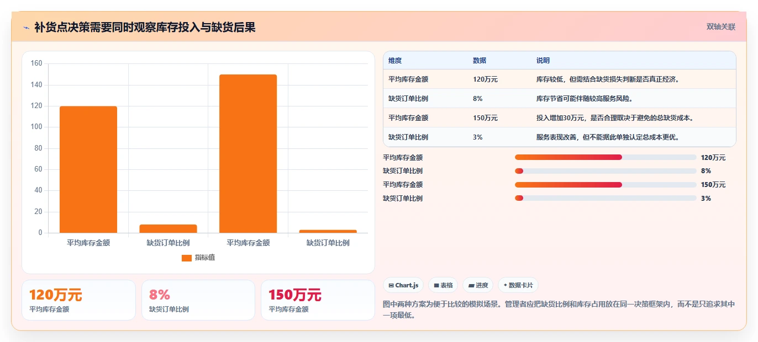Click the y-axis tick label 60
758x342 pixels.
pyautogui.click(x=38, y=169)
